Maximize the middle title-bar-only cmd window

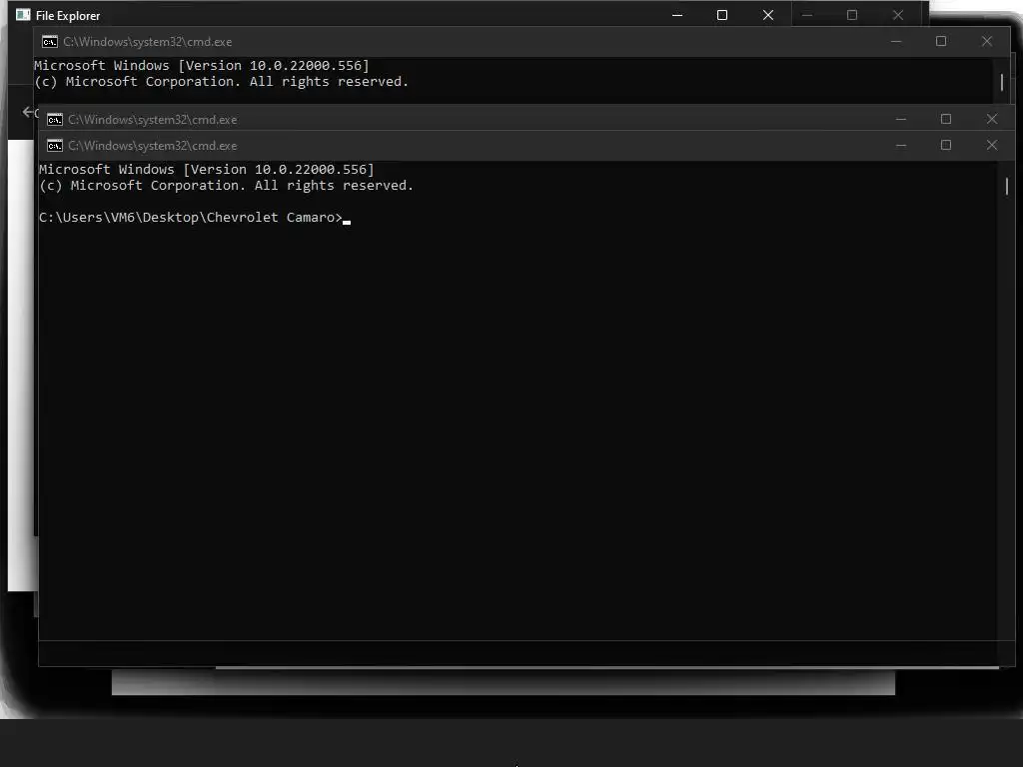[946, 120]
